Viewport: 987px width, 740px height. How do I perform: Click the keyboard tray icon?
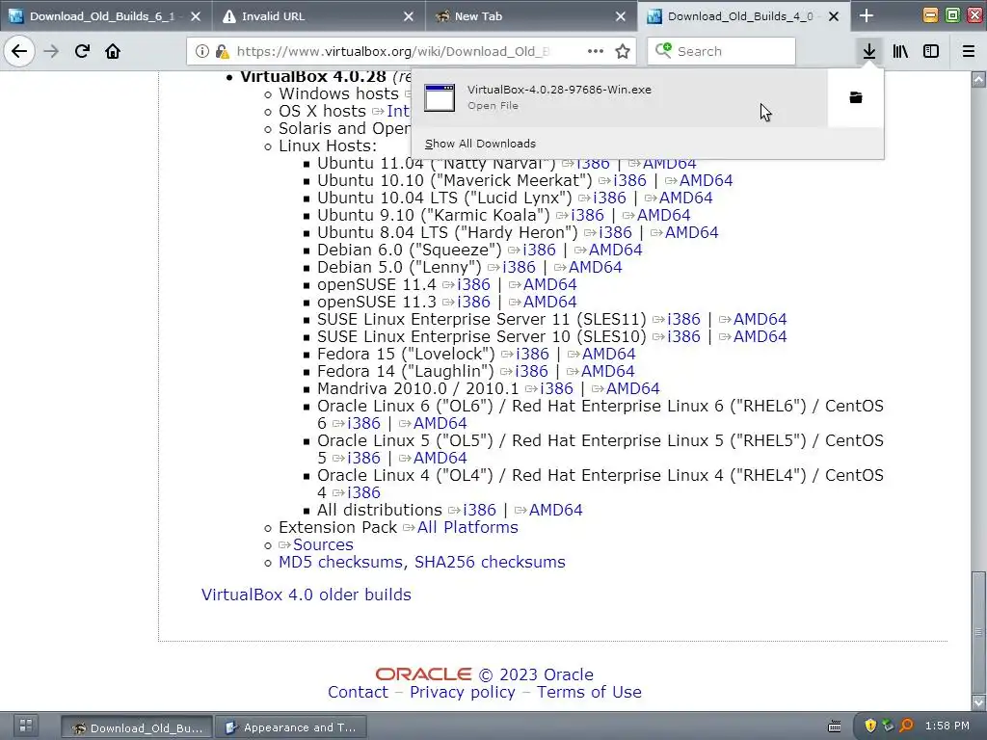pos(834,727)
